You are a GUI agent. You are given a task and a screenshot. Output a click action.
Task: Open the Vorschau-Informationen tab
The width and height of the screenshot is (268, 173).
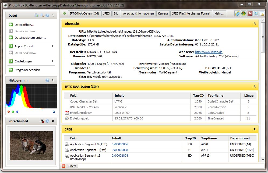click(x=138, y=13)
